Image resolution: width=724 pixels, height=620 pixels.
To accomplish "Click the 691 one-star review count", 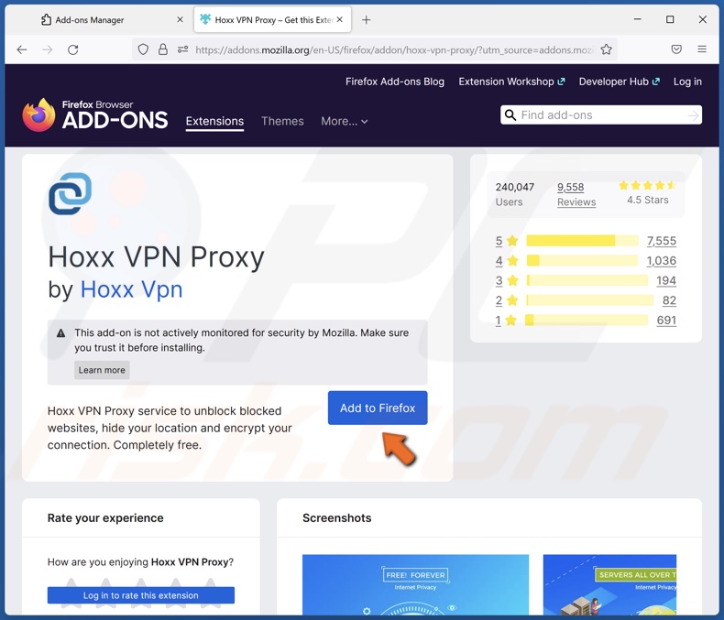I will point(666,321).
